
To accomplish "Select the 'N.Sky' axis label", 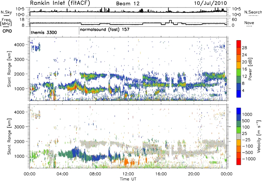I will point(6,12).
